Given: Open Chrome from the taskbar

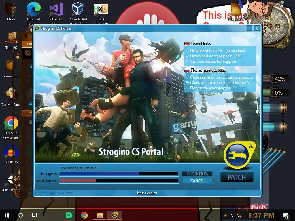Looking at the screenshot, I should coord(84,215).
